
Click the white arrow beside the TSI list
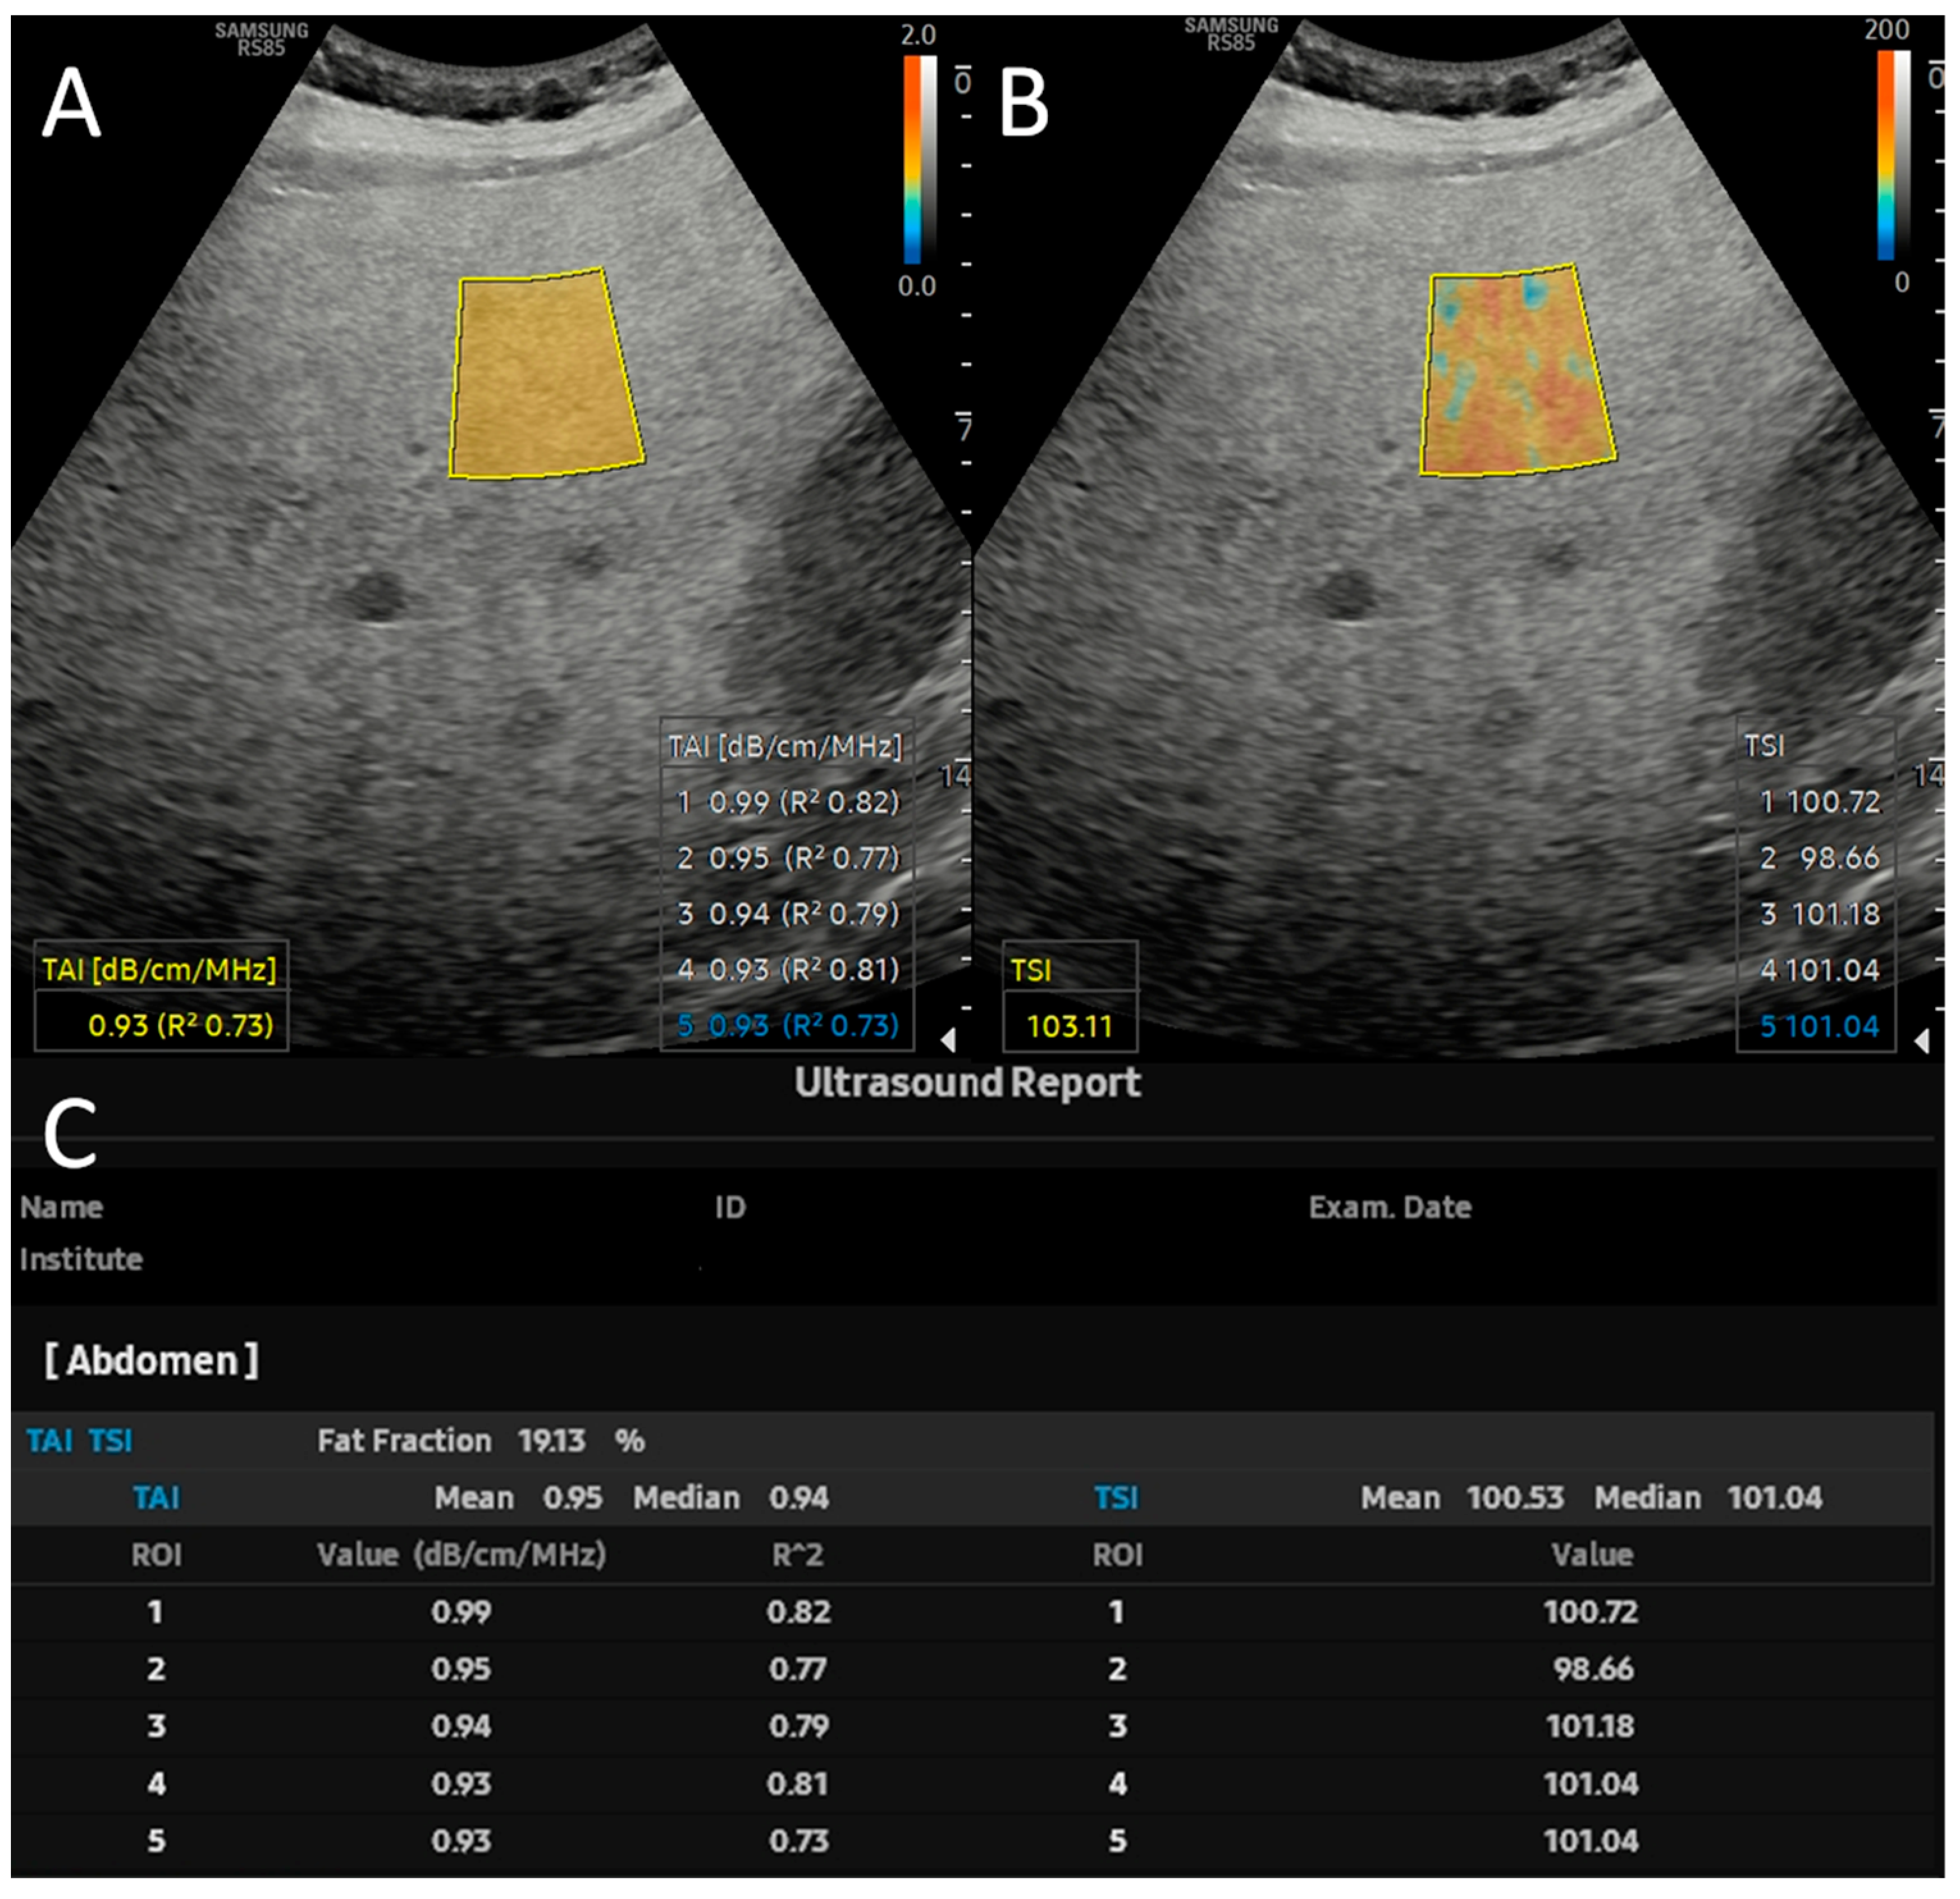[x=1921, y=1040]
